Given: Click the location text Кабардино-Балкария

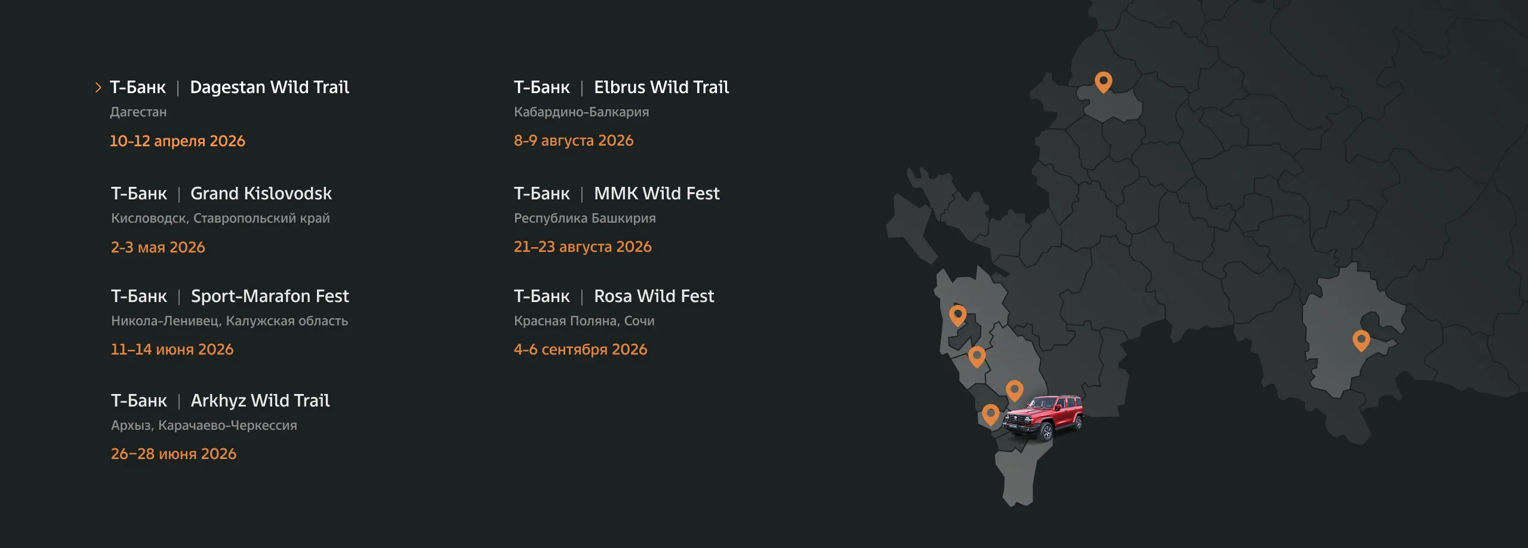Looking at the screenshot, I should (581, 112).
